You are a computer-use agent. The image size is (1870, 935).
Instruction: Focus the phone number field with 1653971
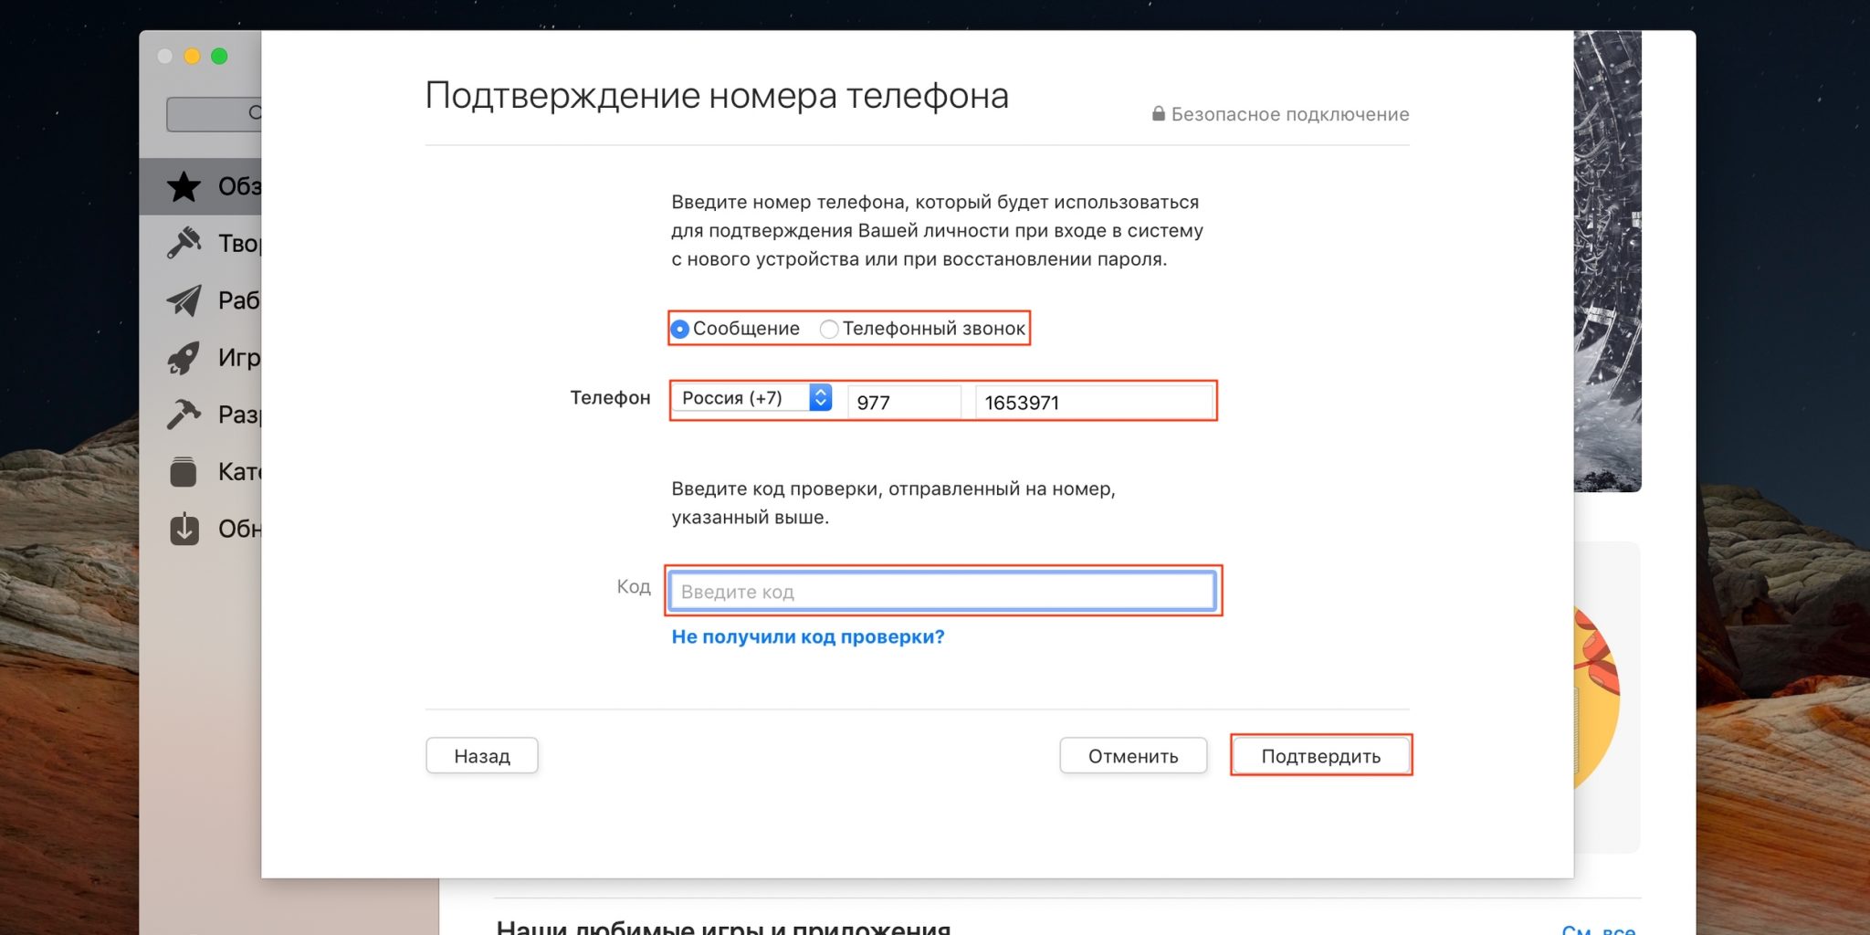point(1093,403)
